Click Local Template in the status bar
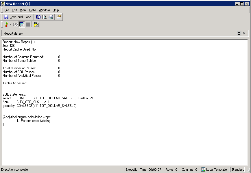The width and height of the screenshot is (251, 173). tap(214, 170)
